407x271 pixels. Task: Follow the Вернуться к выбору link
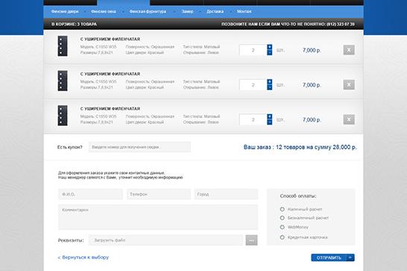pos(83,258)
